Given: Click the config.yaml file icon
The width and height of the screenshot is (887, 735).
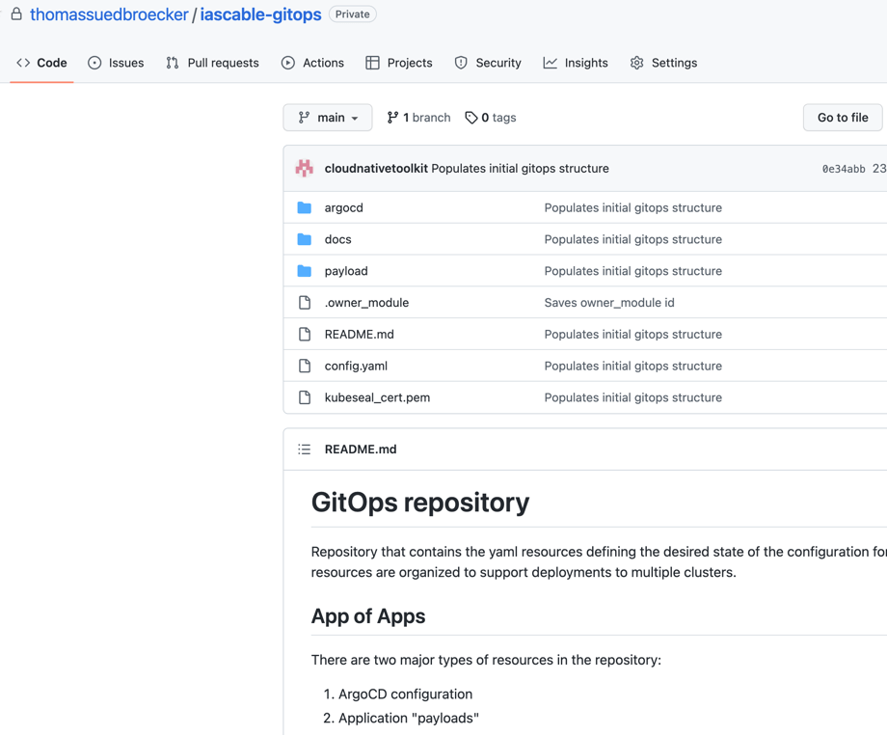Looking at the screenshot, I should 305,366.
